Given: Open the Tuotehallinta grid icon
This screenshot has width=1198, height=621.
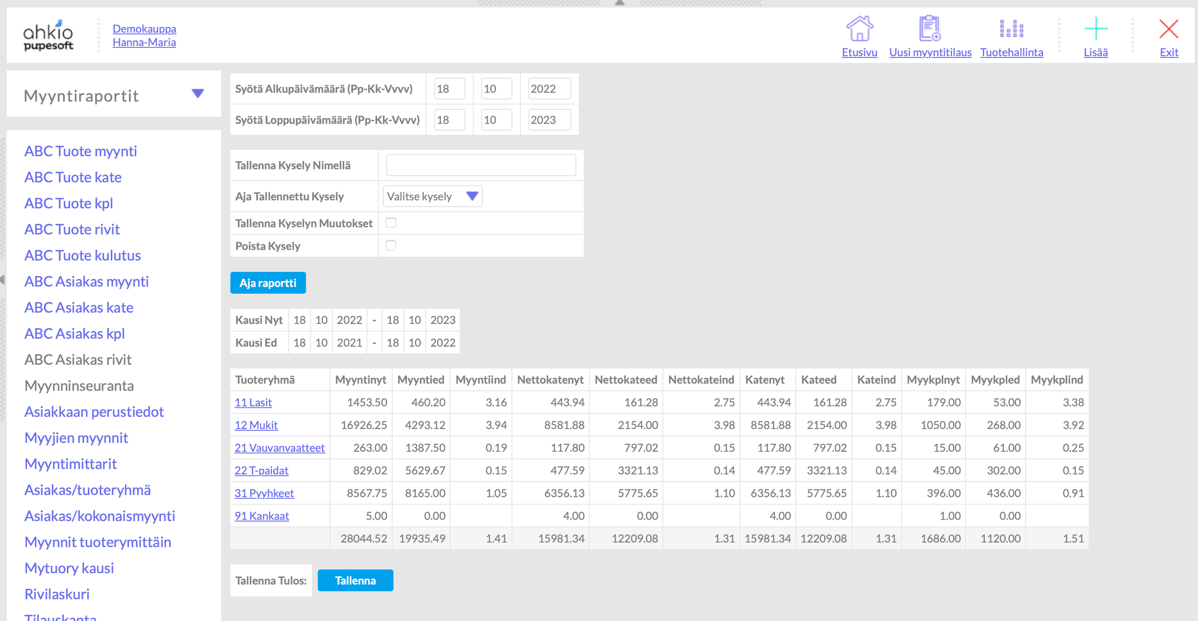Looking at the screenshot, I should [x=1011, y=29].
